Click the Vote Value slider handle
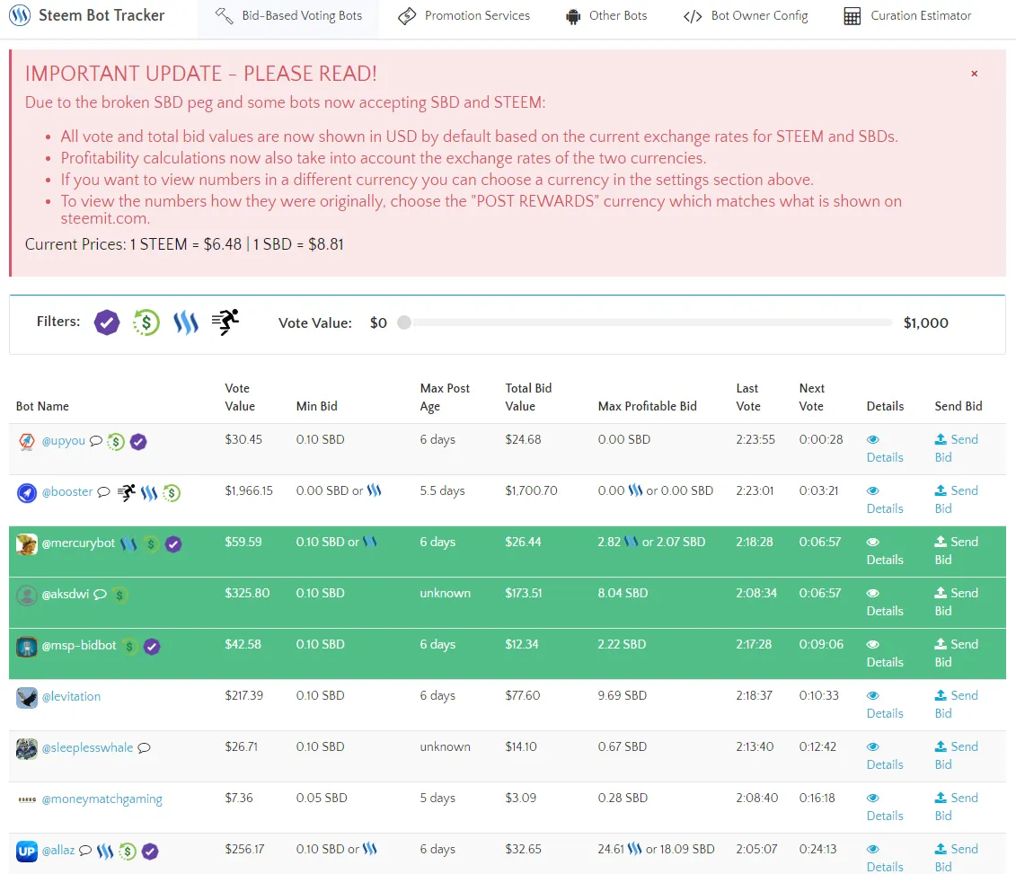The width and height of the screenshot is (1016, 874). (x=403, y=322)
